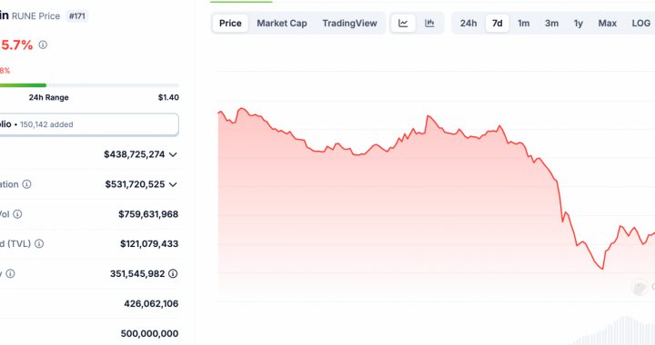The width and height of the screenshot is (655, 345).
Task: Click the 426,062,106 supply value
Action: pyautogui.click(x=151, y=304)
